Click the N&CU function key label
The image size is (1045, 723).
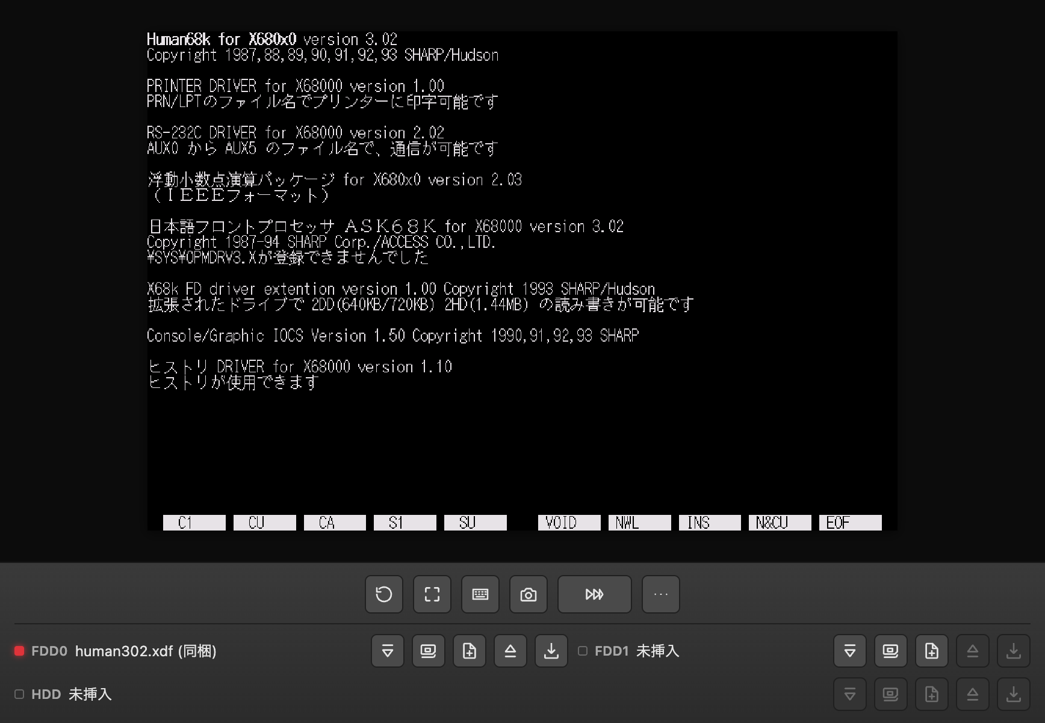click(780, 523)
